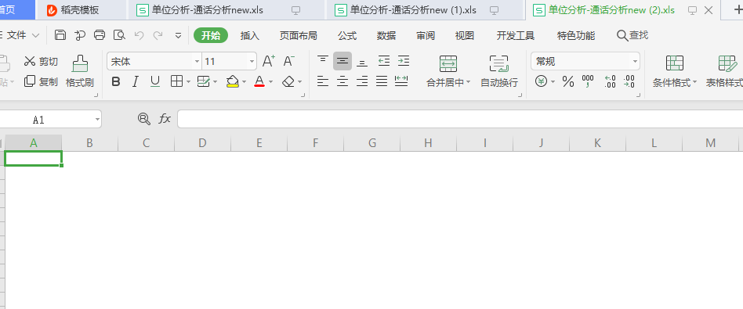This screenshot has height=309, width=743.
Task: Select the 格式刷 Format Painter
Action: 80,71
